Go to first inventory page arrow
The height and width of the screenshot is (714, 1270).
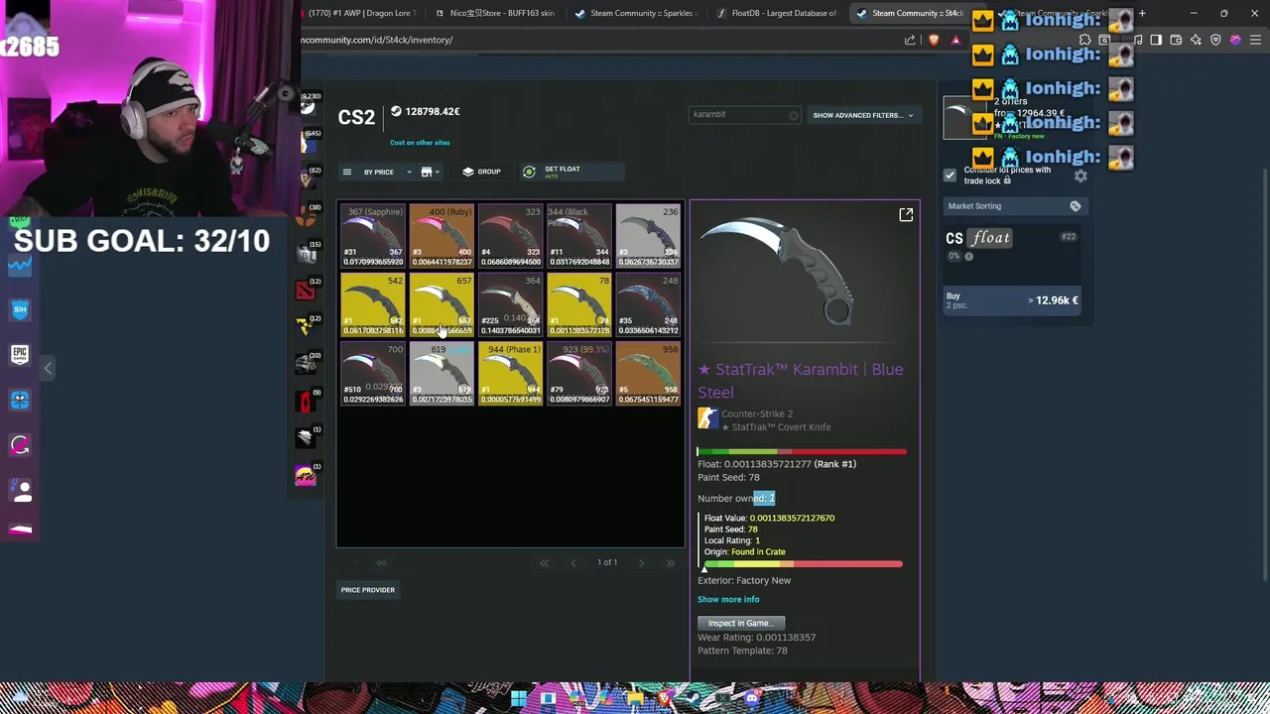pos(544,563)
